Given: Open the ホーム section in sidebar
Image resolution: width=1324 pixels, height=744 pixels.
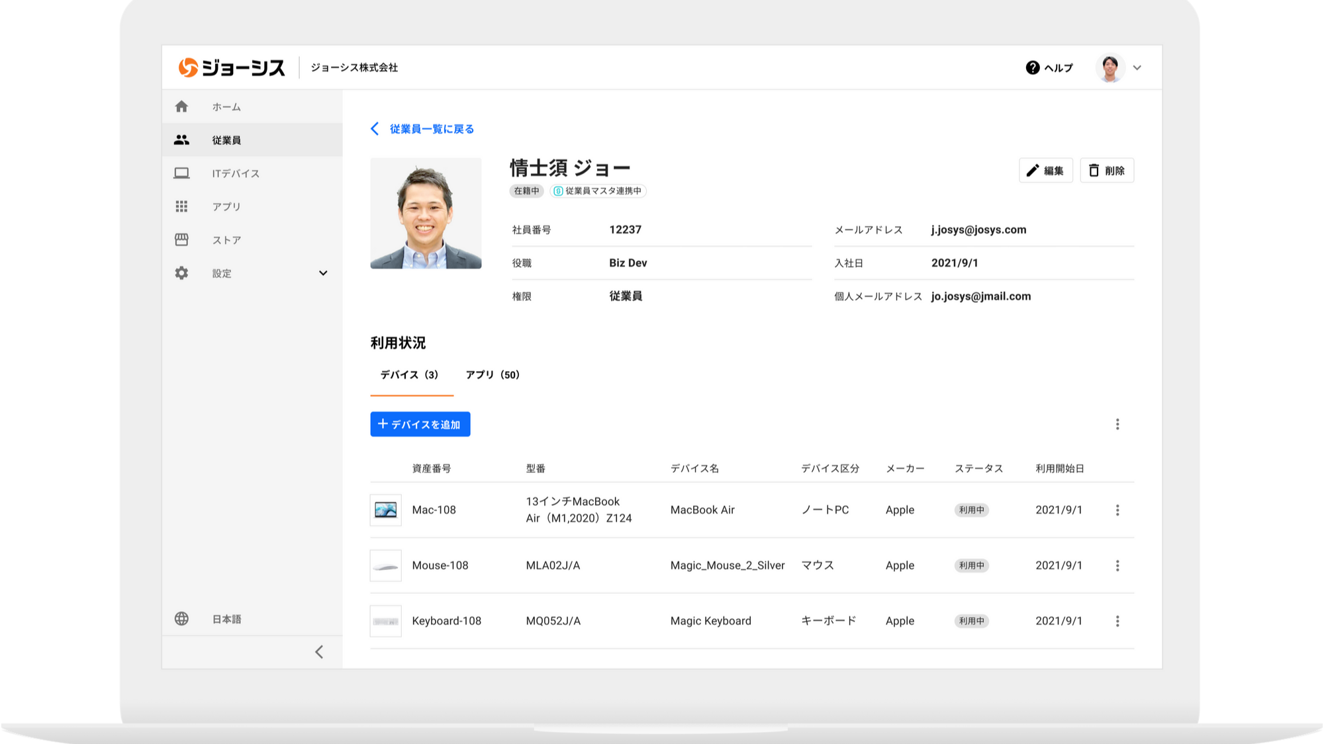Looking at the screenshot, I should click(x=226, y=106).
